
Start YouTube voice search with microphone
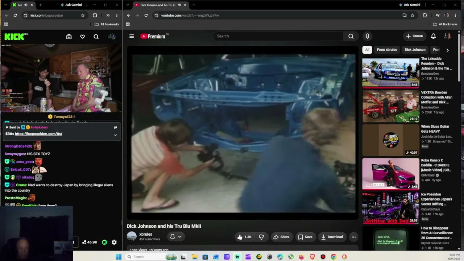(x=367, y=36)
